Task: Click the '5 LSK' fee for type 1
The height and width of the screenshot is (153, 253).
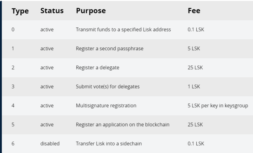Action: pos(194,49)
